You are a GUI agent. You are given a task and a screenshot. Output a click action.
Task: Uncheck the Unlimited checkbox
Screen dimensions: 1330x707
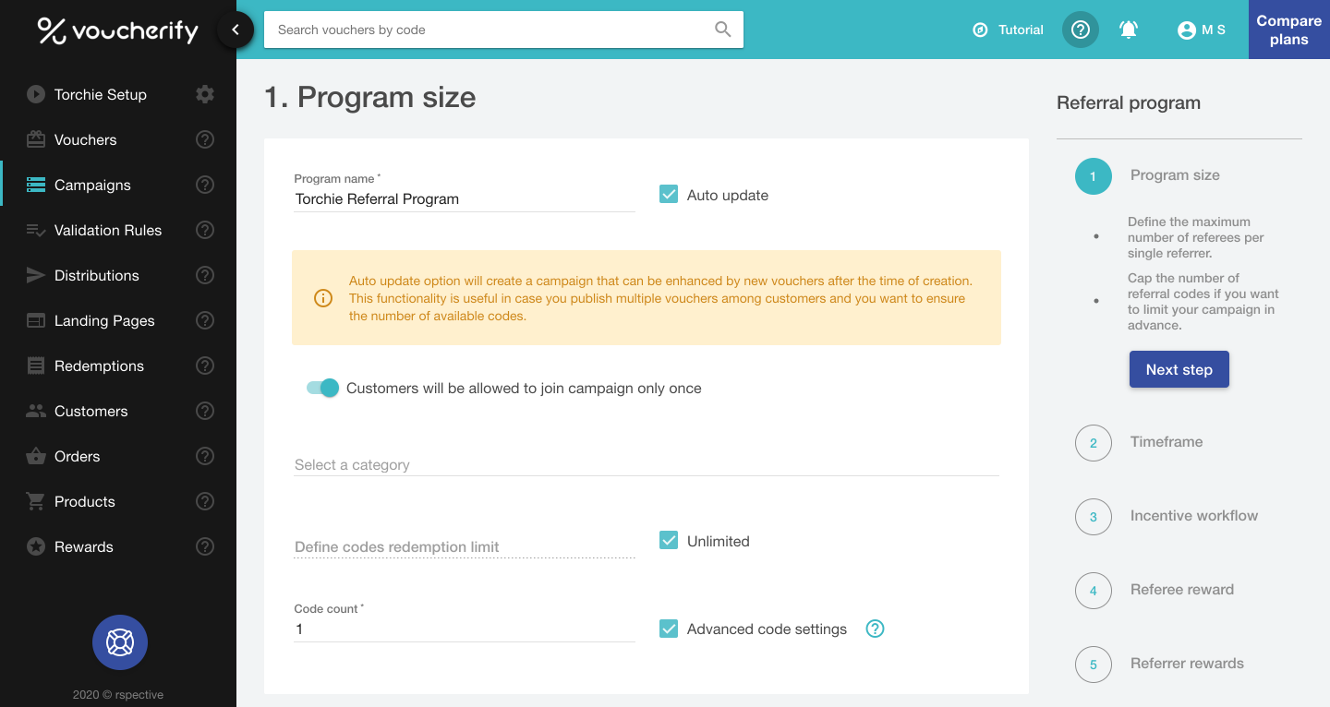pyautogui.click(x=669, y=541)
